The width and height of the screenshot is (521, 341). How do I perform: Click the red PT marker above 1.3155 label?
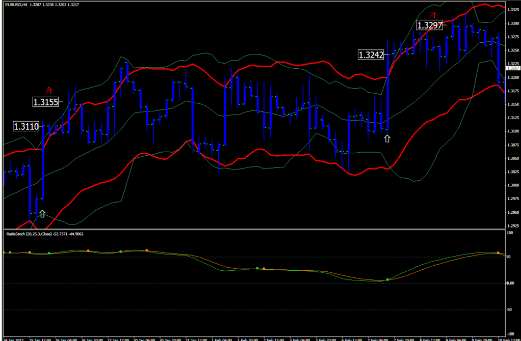[x=48, y=91]
